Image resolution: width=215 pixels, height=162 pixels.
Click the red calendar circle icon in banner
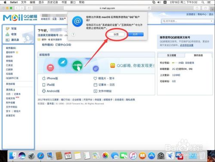pyautogui.click(x=50, y=68)
